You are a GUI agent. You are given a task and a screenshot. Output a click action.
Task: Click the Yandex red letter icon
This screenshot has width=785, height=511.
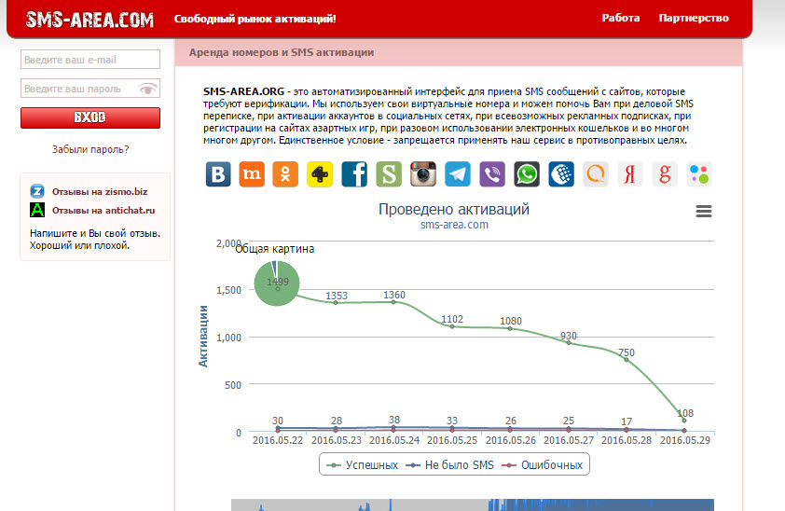click(x=630, y=174)
